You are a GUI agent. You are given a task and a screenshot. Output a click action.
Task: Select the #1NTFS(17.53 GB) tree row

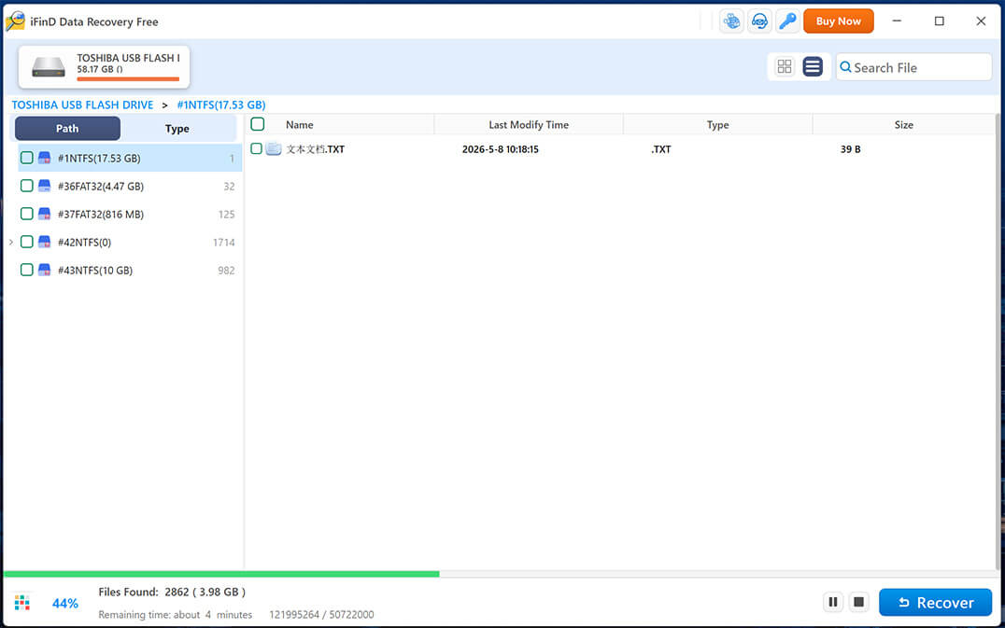[130, 158]
